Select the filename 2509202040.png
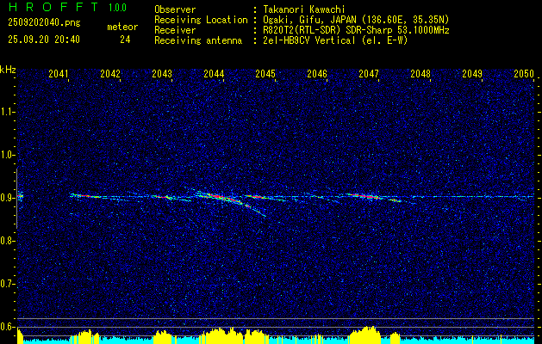Screen dimensions: 542x344 pyautogui.click(x=44, y=22)
